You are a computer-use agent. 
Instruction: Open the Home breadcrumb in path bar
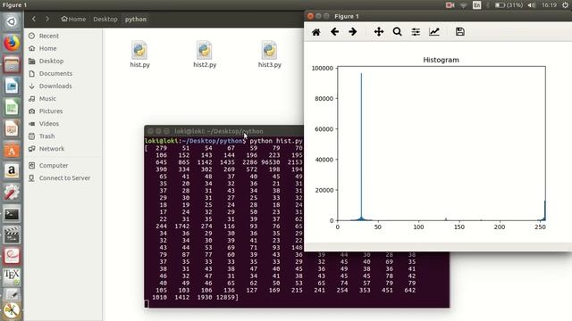(x=73, y=19)
